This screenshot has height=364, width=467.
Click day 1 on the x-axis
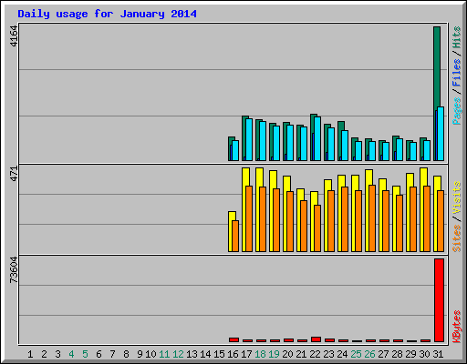pos(30,354)
